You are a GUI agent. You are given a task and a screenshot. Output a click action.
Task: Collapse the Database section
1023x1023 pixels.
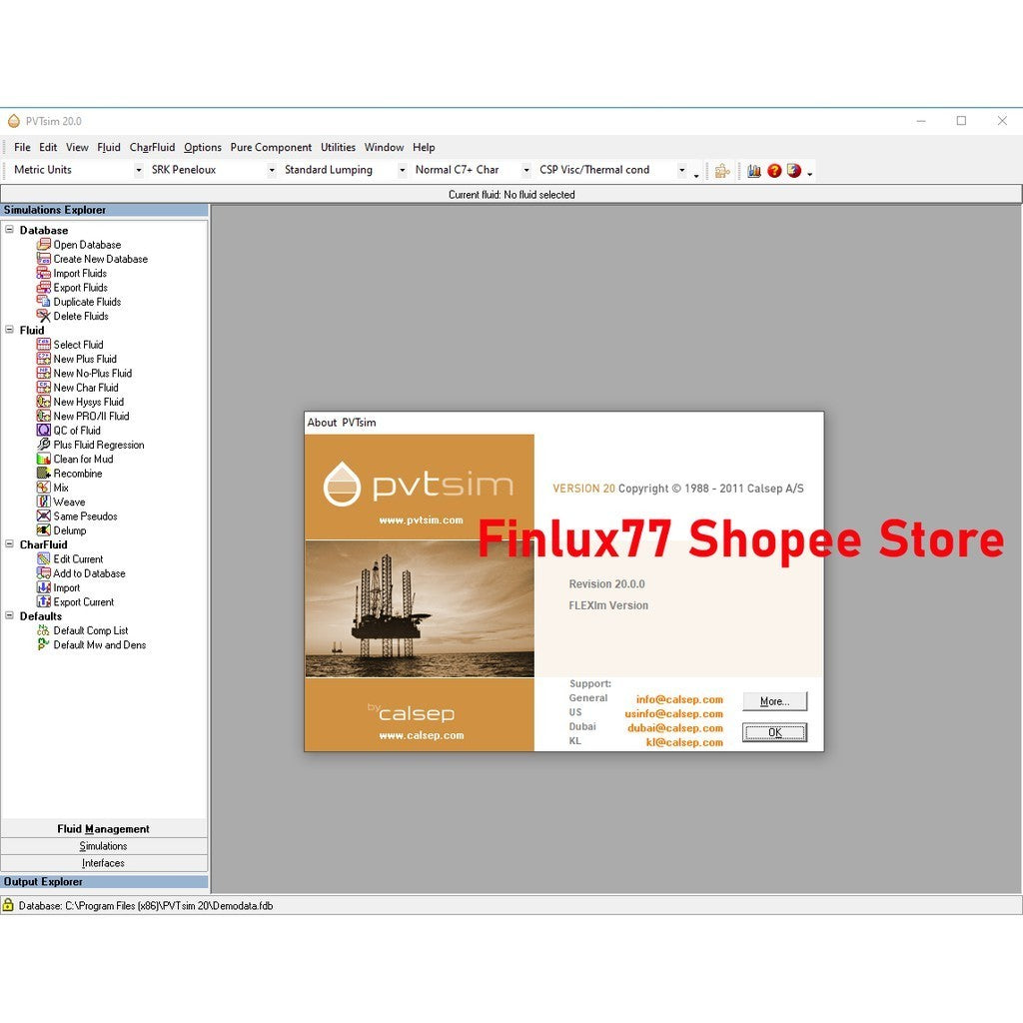click(10, 230)
